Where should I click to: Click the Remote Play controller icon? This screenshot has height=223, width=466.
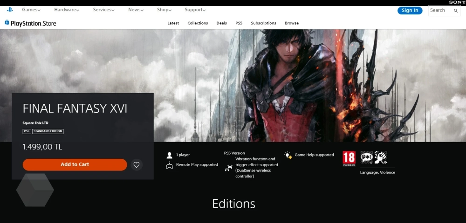[170, 165]
